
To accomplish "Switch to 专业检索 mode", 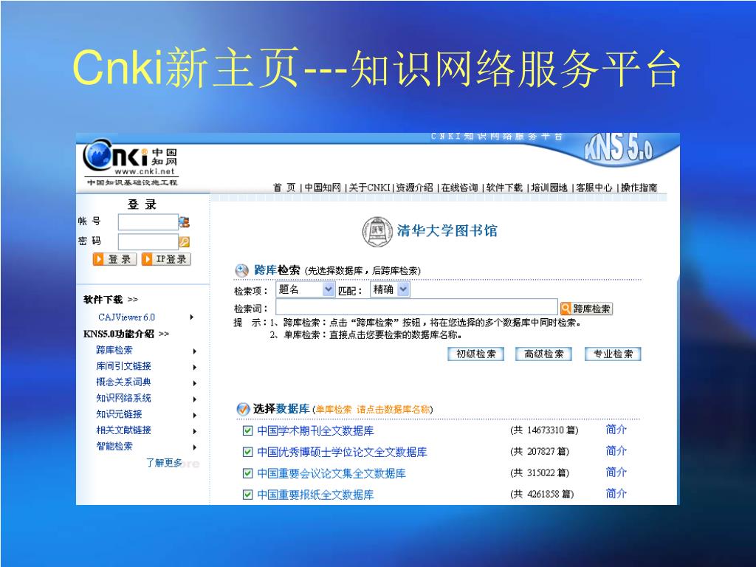I will 613,354.
